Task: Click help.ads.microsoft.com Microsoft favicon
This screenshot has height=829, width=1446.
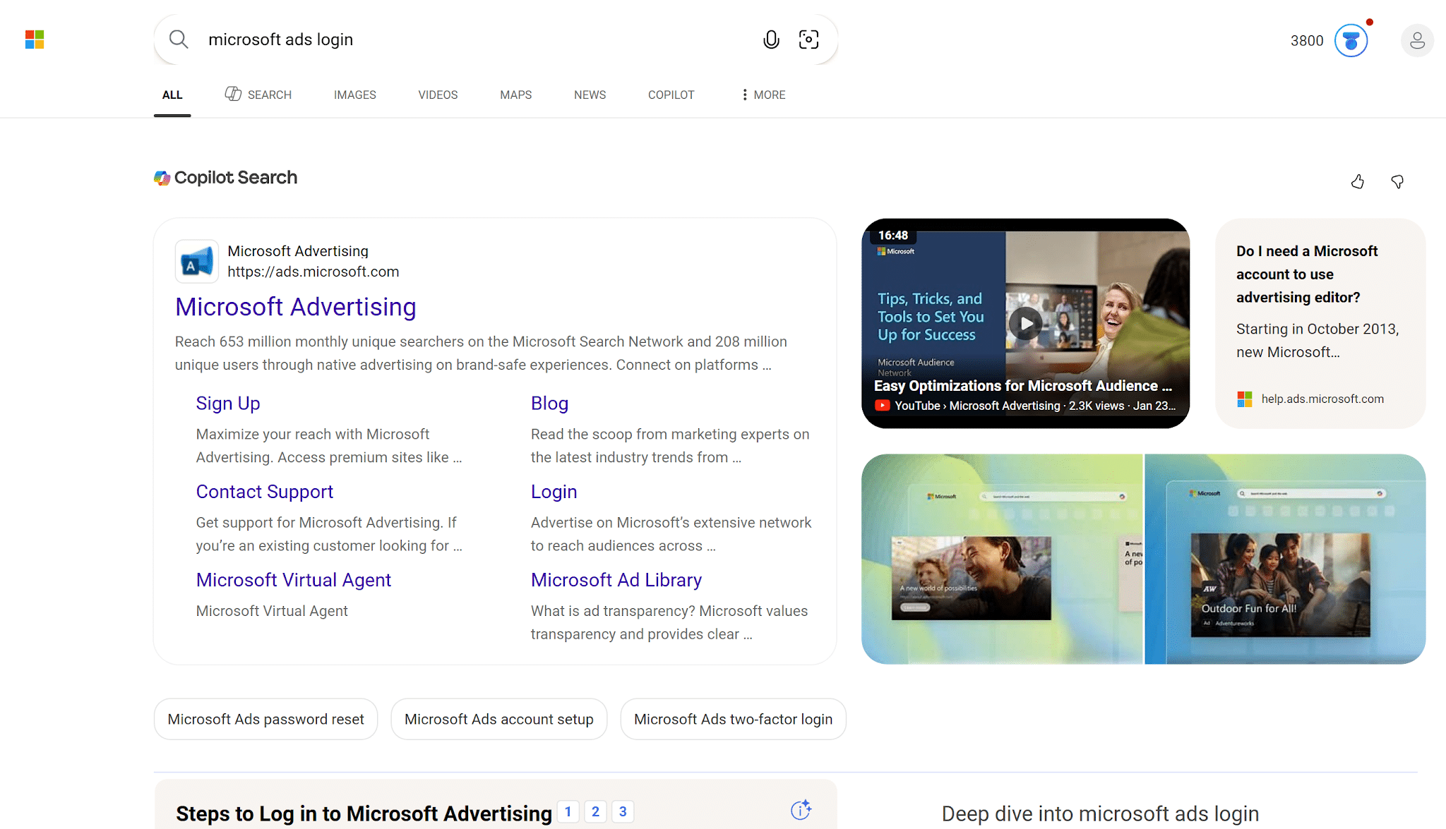Action: pyautogui.click(x=1245, y=399)
